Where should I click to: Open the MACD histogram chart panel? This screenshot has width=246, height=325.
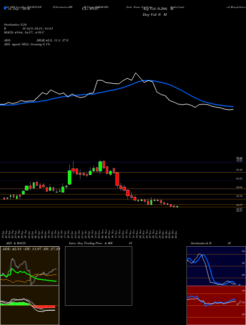tap(30, 305)
